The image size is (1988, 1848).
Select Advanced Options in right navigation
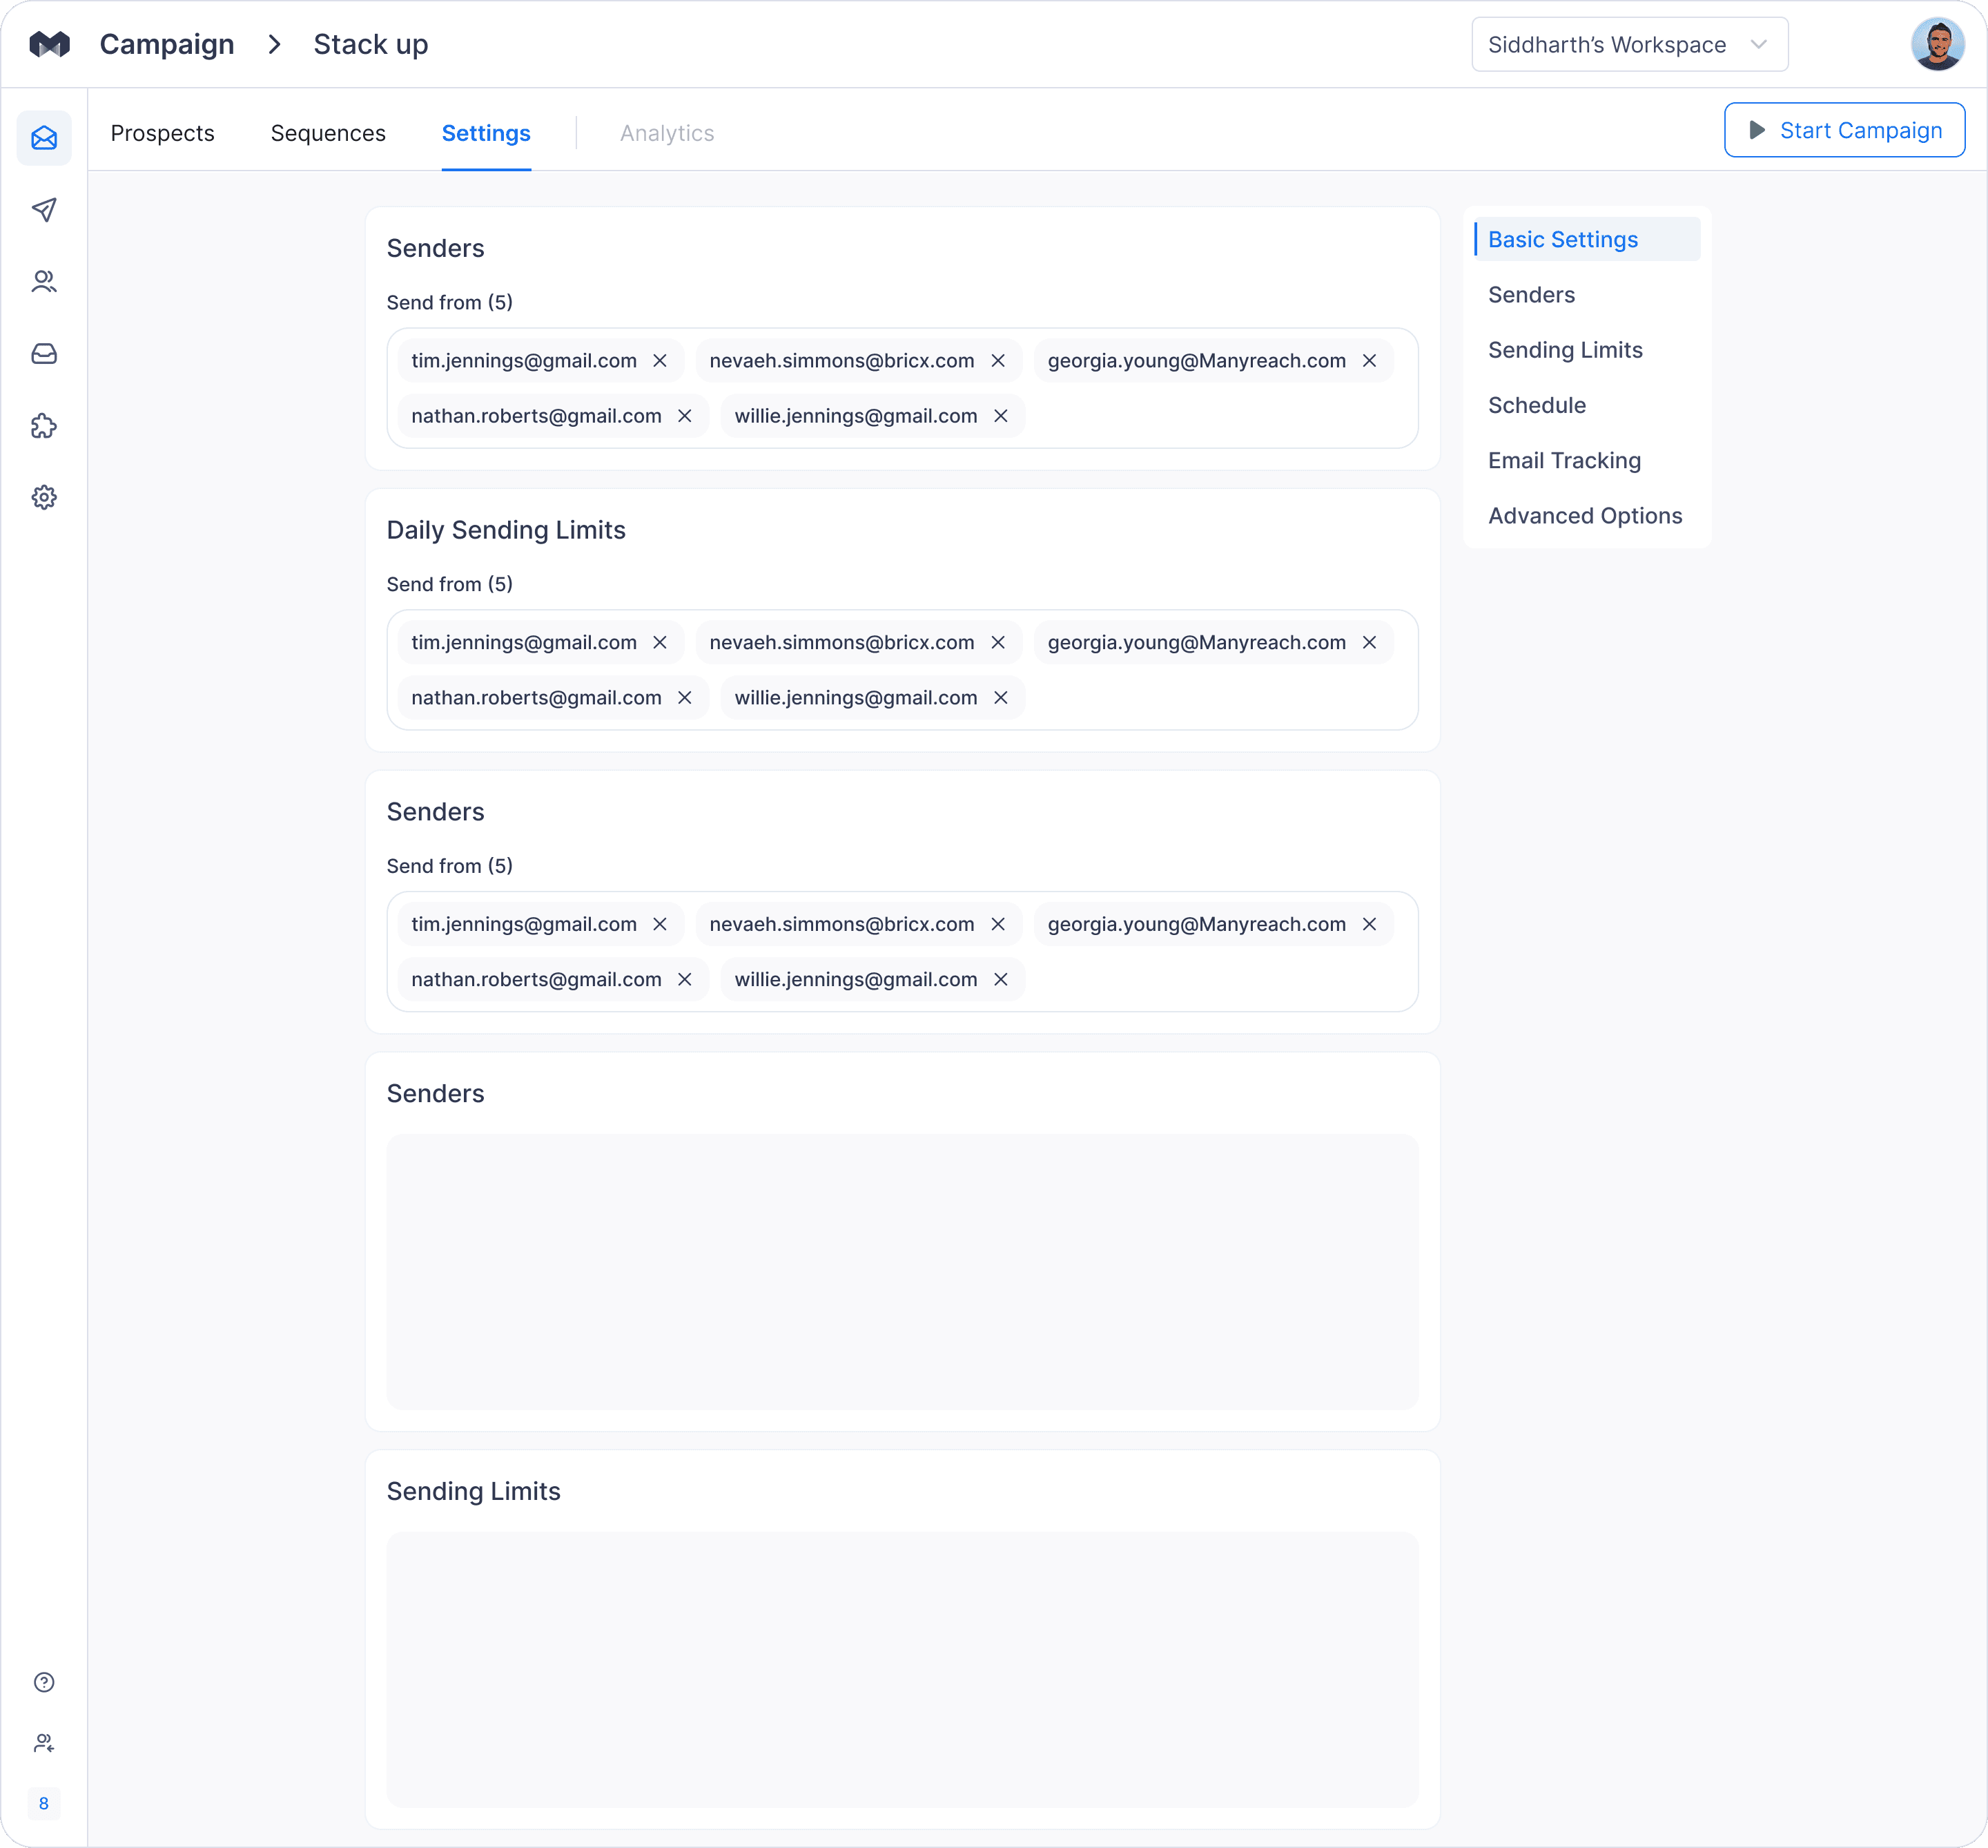1584,516
